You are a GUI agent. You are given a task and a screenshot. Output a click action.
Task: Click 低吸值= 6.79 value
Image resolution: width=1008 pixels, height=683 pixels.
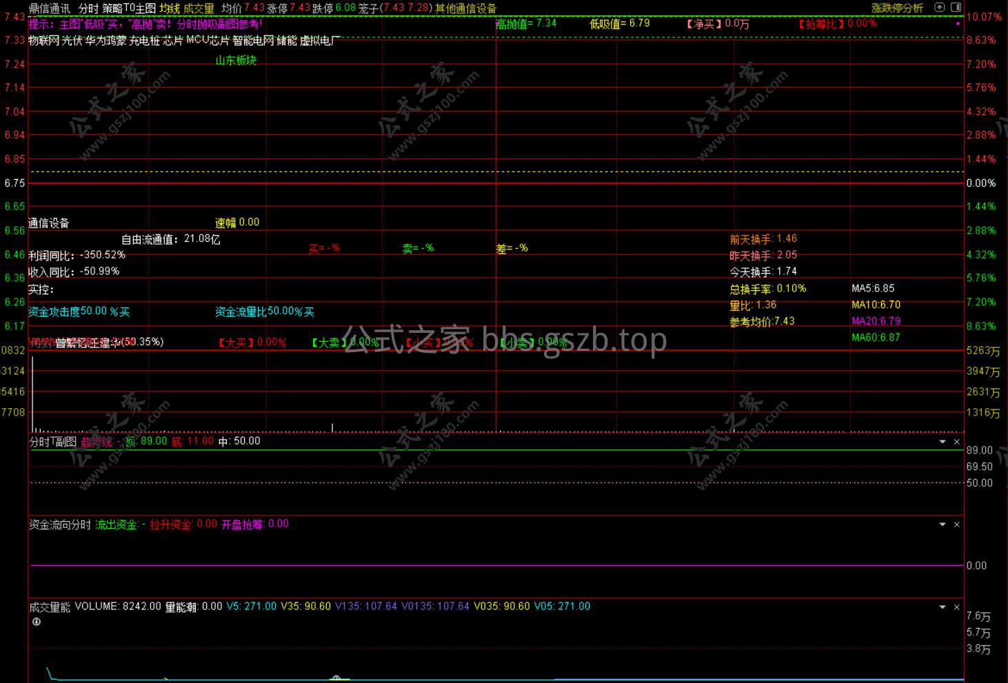pos(620,23)
